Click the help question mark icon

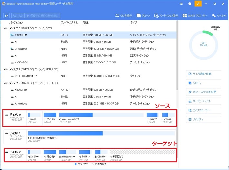coord(190,4)
